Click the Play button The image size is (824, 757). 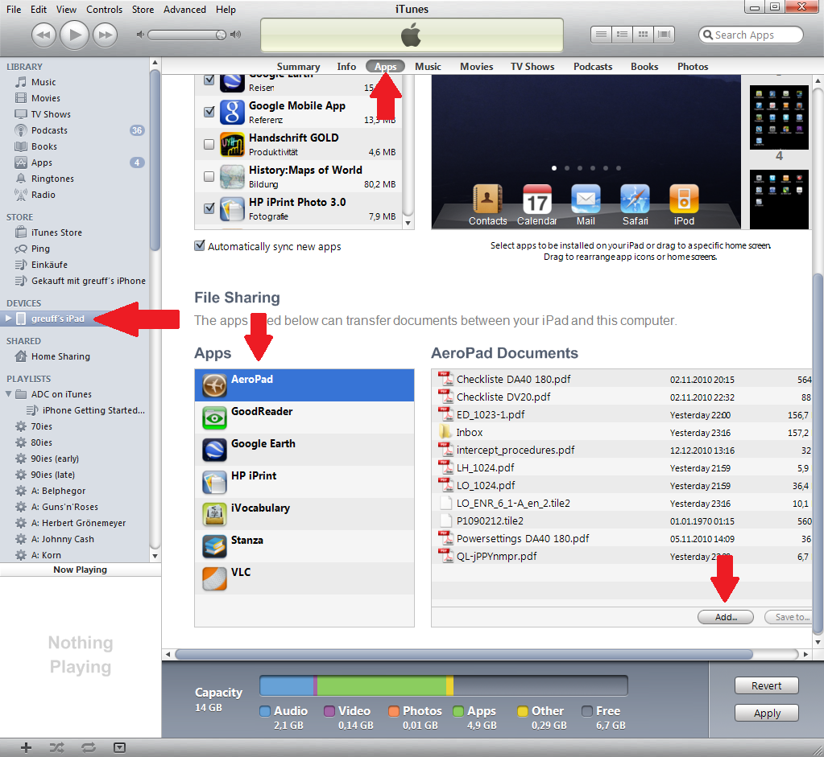pyautogui.click(x=75, y=35)
